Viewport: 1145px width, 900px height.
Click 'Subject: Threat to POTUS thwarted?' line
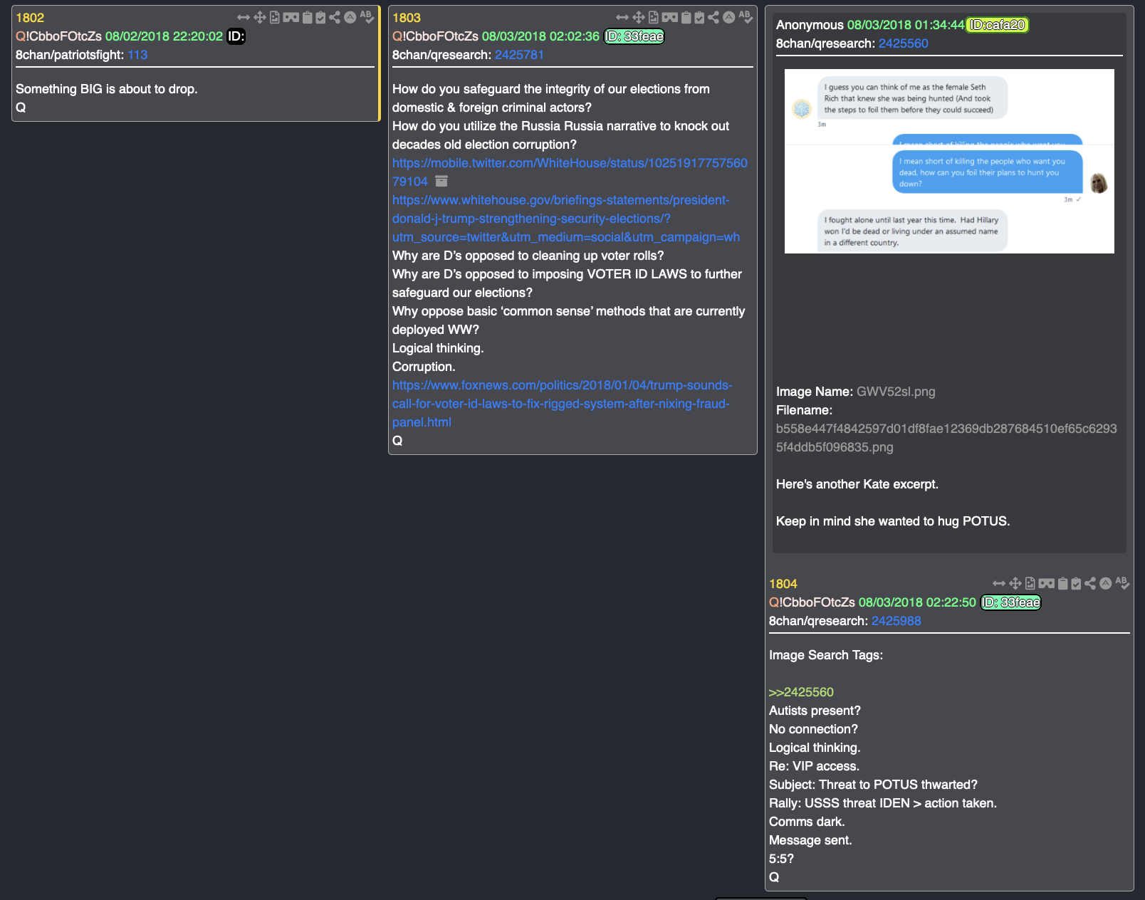(x=873, y=785)
